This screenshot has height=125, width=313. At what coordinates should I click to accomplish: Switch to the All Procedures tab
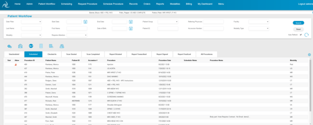tap(207, 54)
